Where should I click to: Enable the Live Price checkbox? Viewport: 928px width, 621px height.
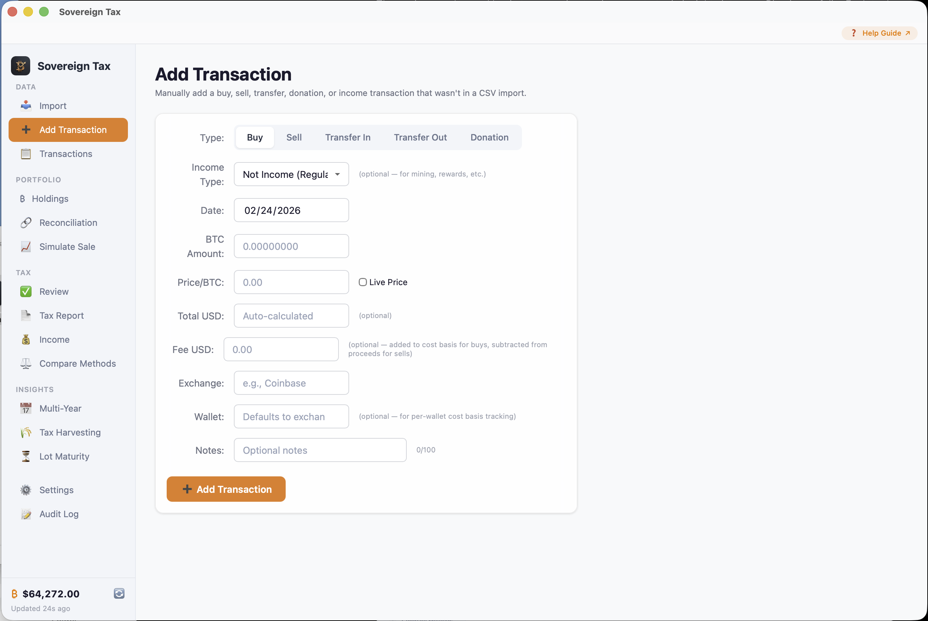point(362,282)
